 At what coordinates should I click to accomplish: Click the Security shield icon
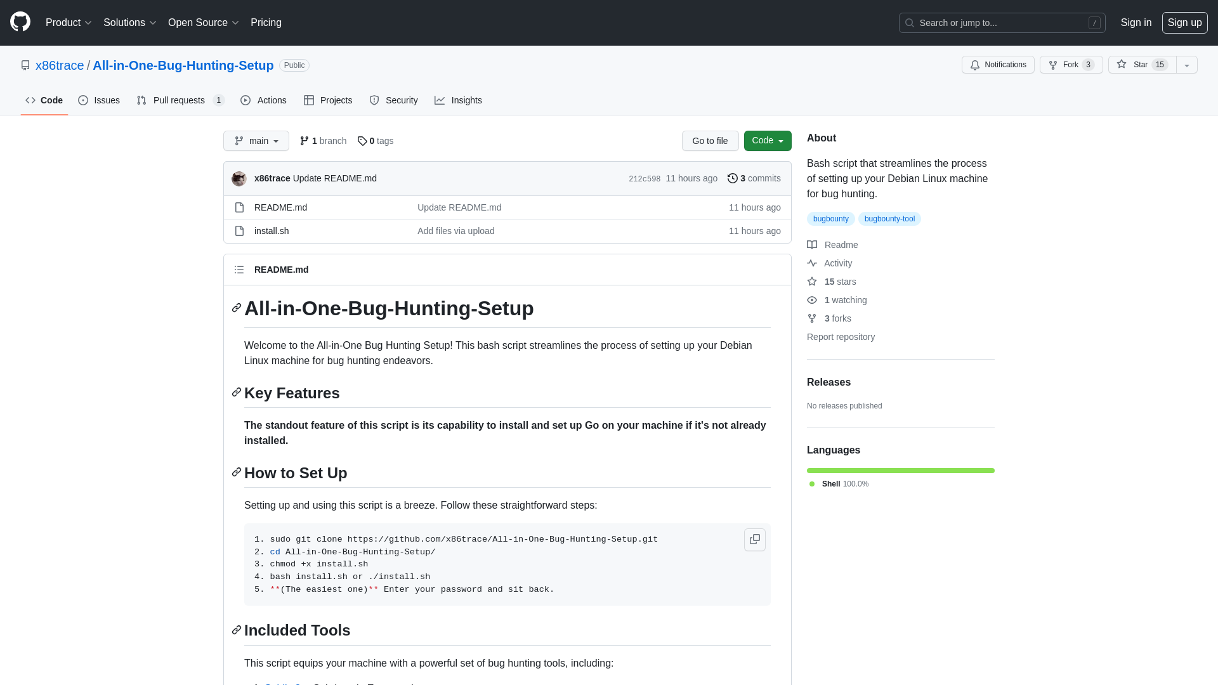(374, 100)
